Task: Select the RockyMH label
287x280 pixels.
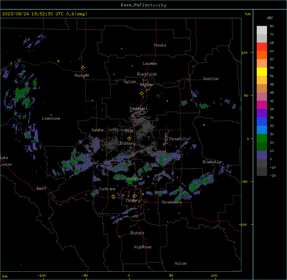Action: (x=82, y=75)
